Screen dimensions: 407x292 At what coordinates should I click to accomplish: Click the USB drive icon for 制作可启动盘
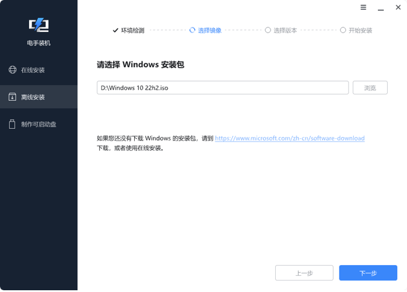click(12, 124)
